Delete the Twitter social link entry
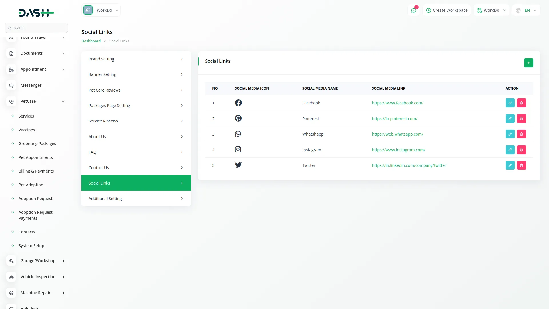The height and width of the screenshot is (309, 549). (x=521, y=165)
